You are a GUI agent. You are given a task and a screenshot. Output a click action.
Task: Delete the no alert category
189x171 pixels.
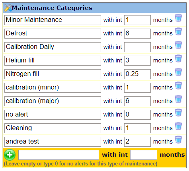(178, 113)
